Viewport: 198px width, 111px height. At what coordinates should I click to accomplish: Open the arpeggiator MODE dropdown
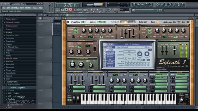[129, 51]
